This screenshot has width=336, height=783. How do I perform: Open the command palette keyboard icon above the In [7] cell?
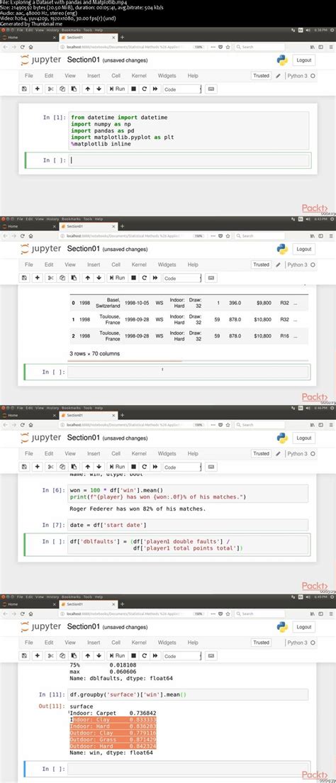pos(211,467)
